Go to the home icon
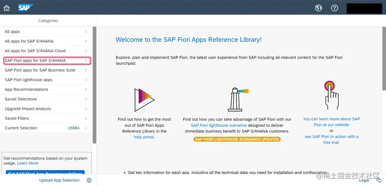 [7, 8]
